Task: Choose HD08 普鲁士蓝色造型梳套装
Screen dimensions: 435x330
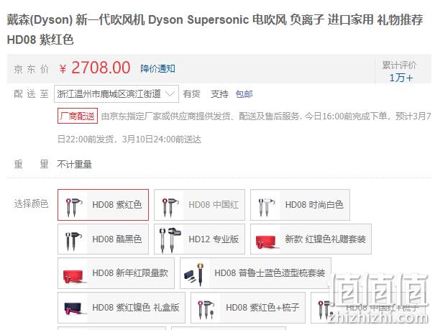Action: (255, 273)
